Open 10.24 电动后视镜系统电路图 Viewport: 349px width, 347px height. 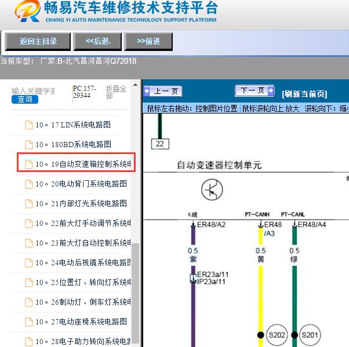[x=83, y=263]
